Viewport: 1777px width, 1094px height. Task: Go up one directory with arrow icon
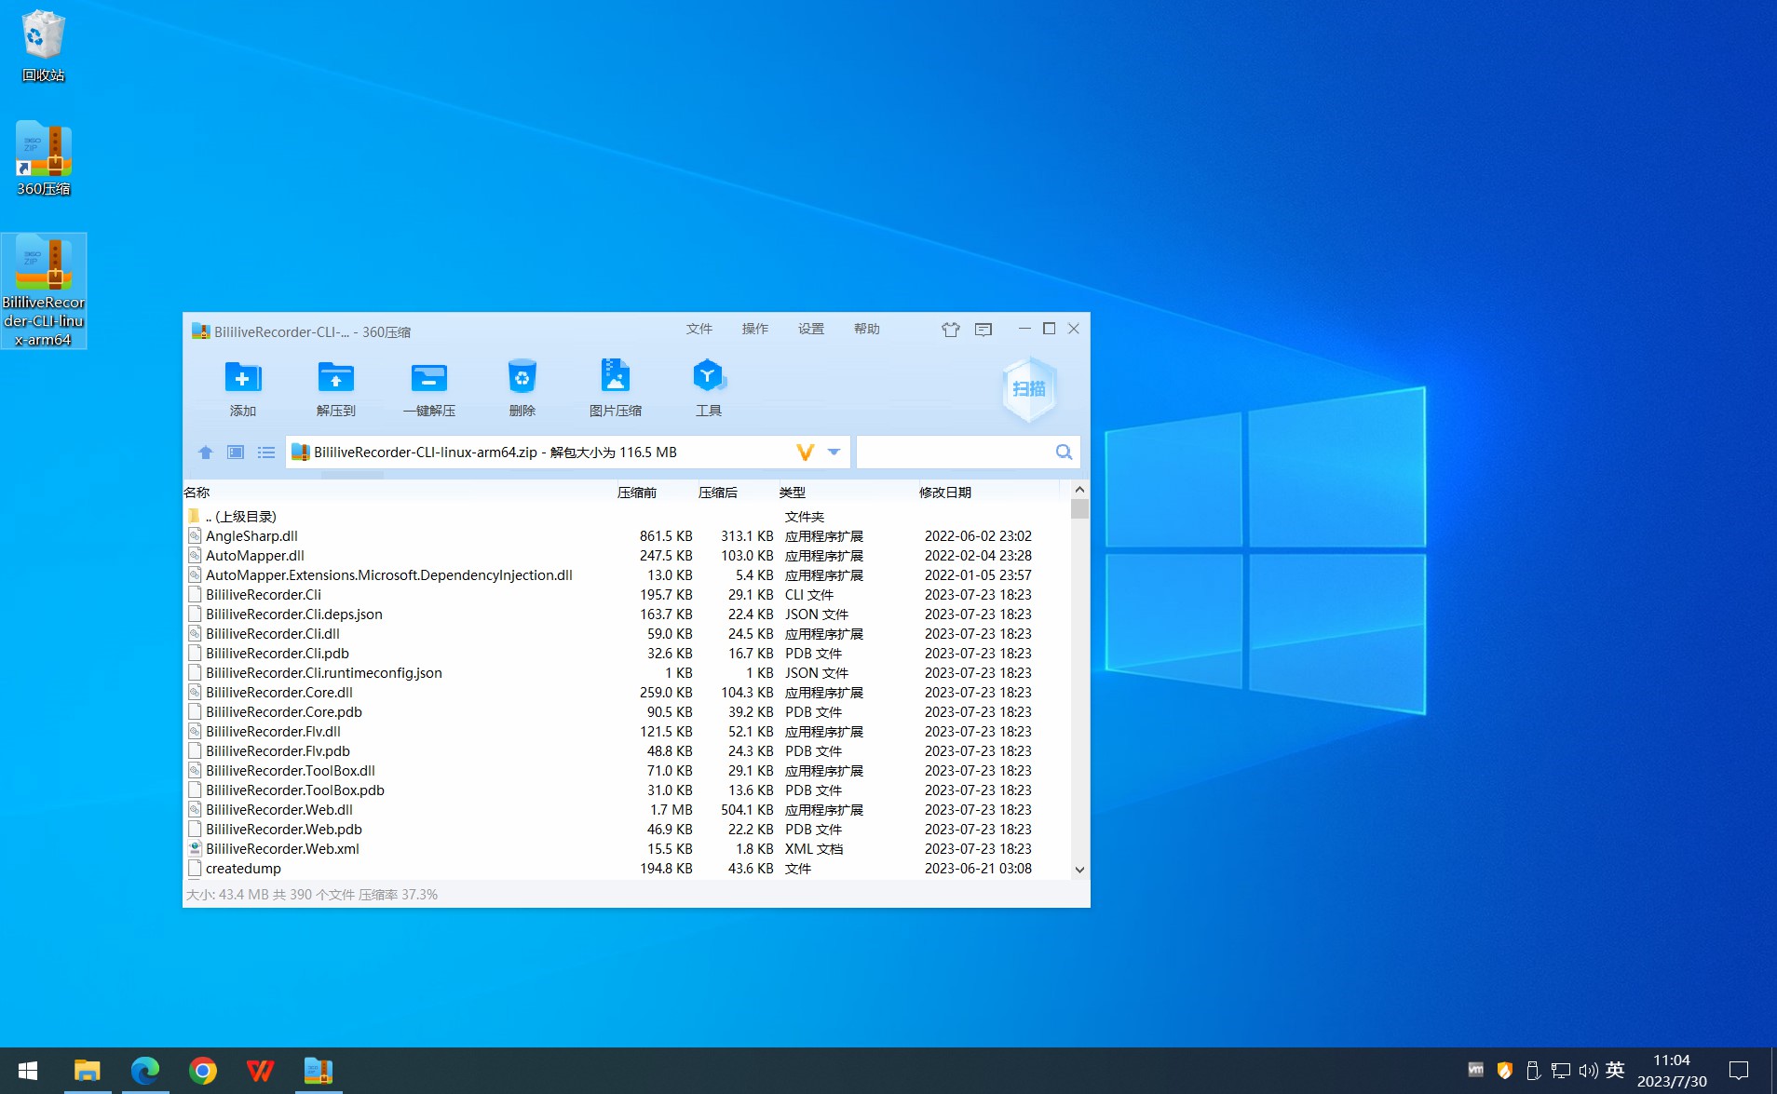click(206, 452)
